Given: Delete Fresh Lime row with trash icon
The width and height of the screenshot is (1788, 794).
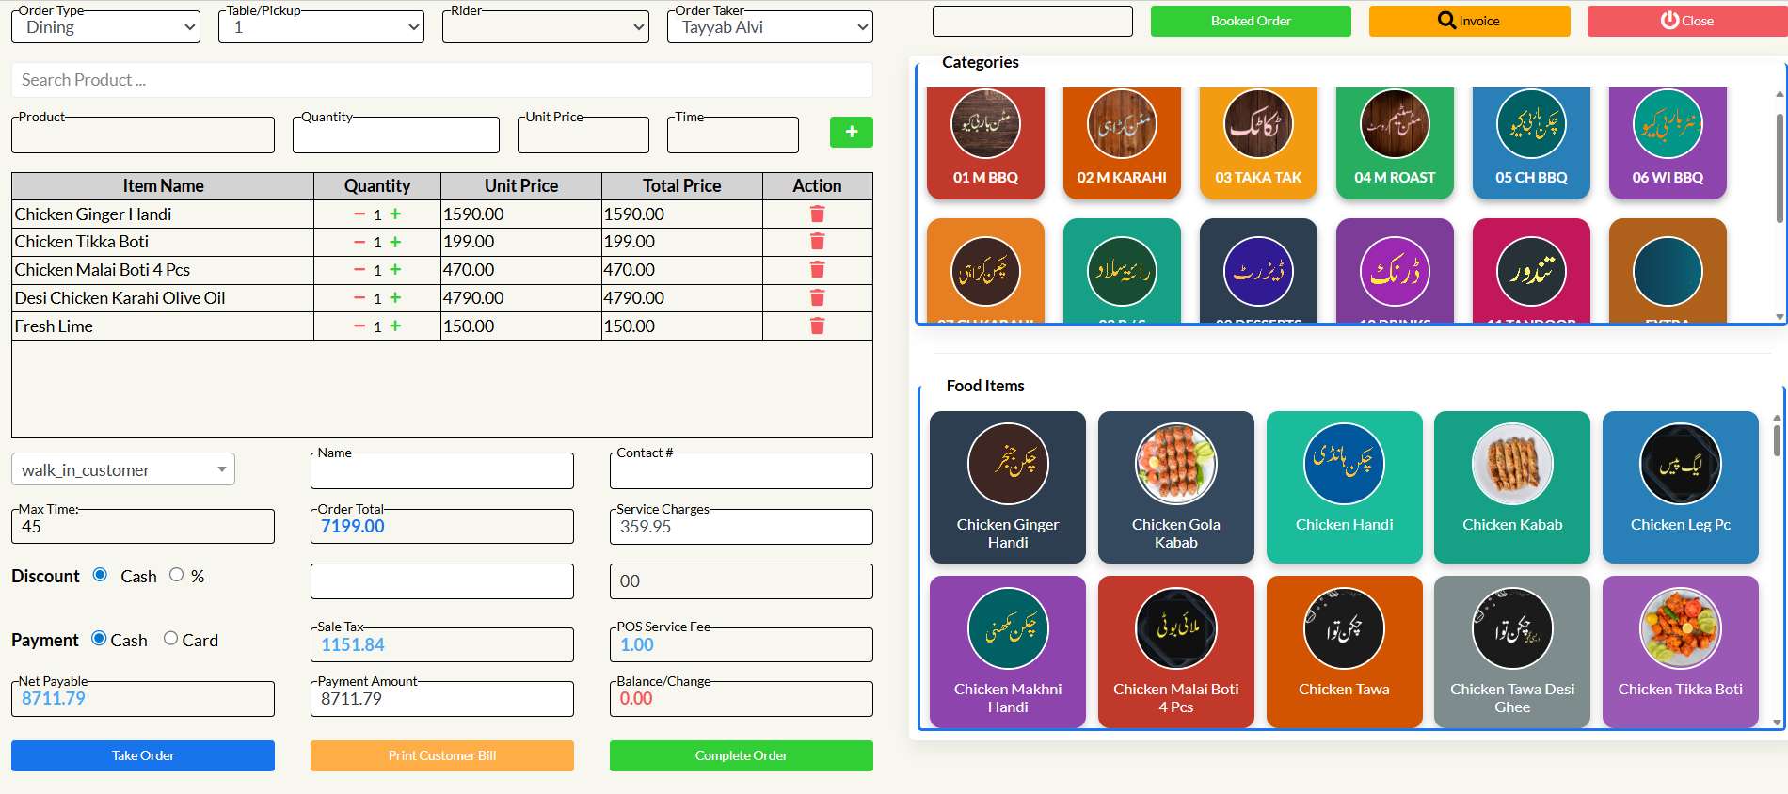Looking at the screenshot, I should (x=817, y=326).
